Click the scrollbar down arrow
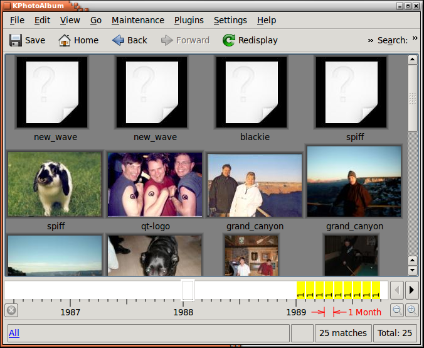The height and width of the screenshot is (348, 424). [x=412, y=270]
